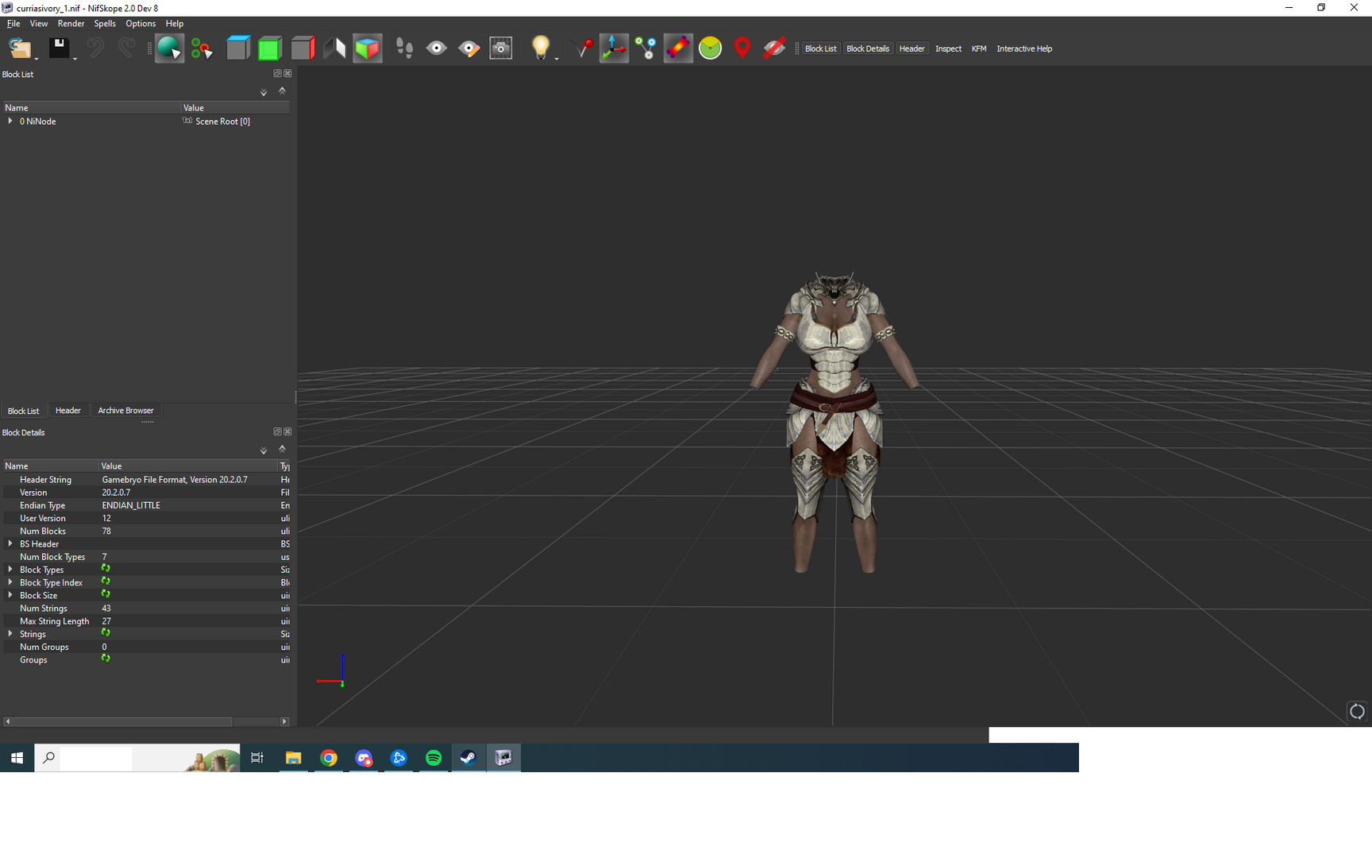Toggle Block Details panel from the toolbar
The width and height of the screenshot is (1372, 858).
click(868, 48)
